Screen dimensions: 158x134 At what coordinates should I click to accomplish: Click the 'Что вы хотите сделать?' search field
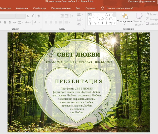click(118, 8)
